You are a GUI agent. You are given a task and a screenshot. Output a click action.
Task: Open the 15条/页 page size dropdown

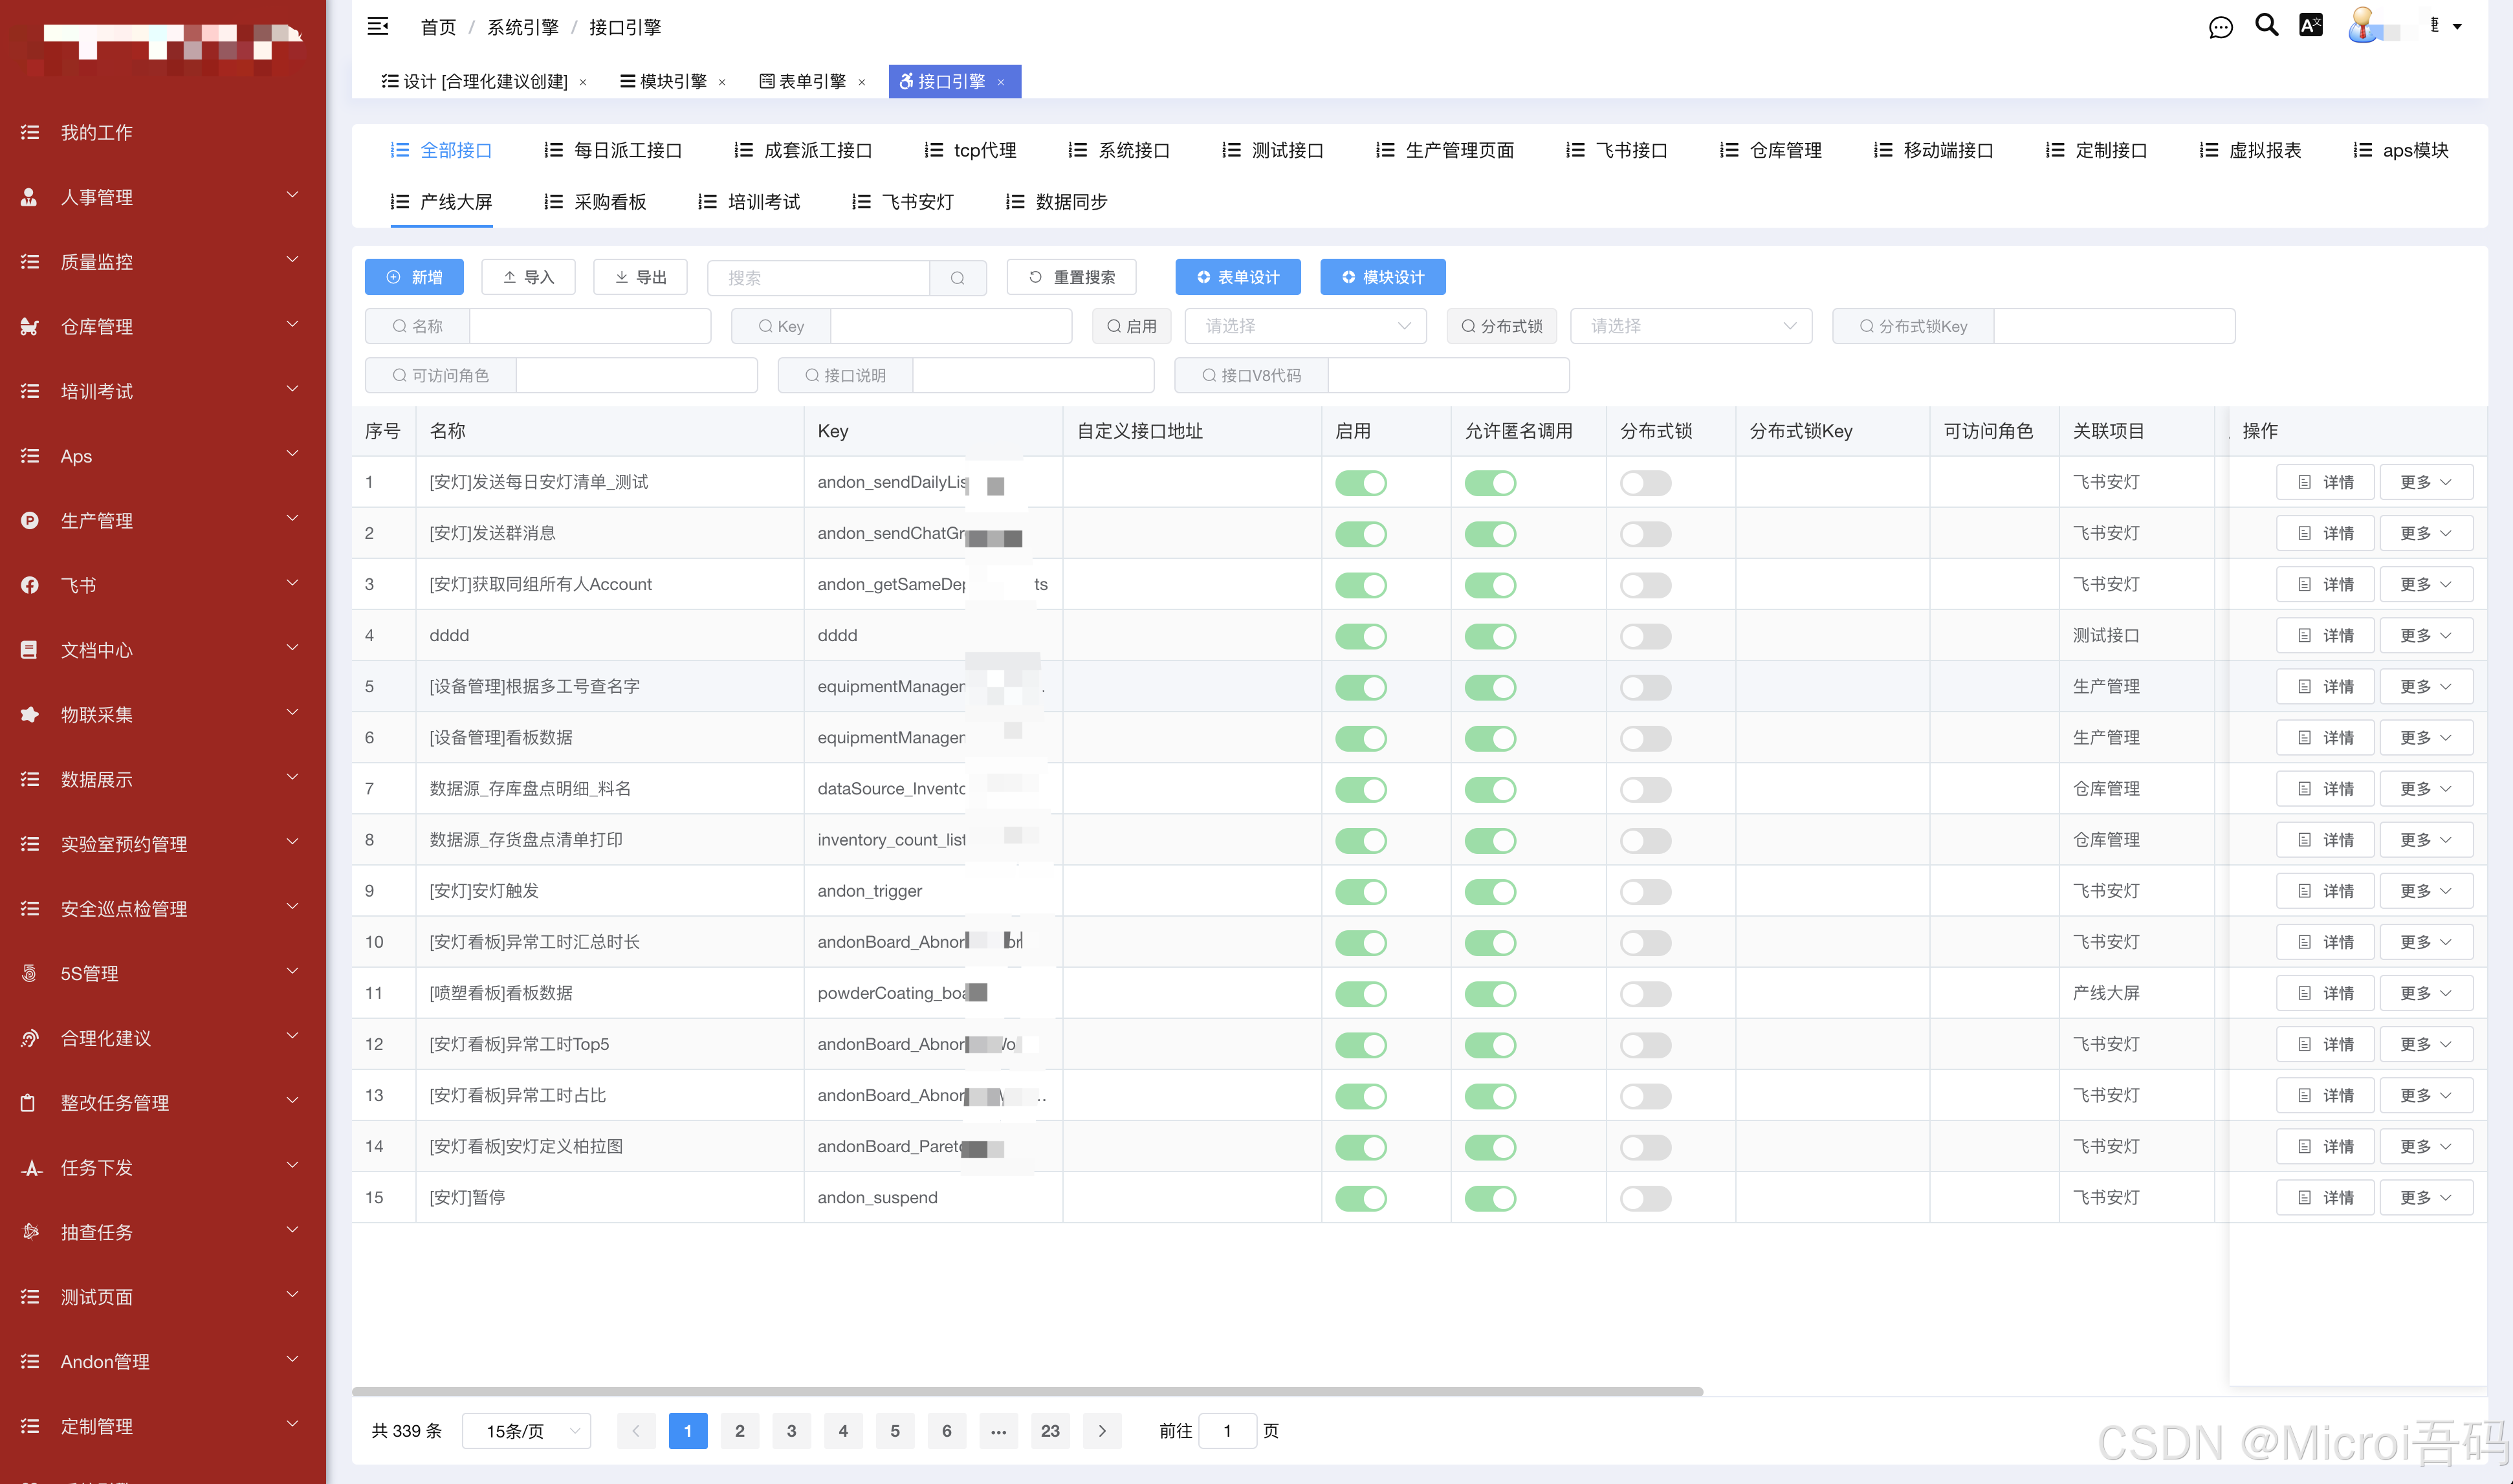tap(527, 1431)
